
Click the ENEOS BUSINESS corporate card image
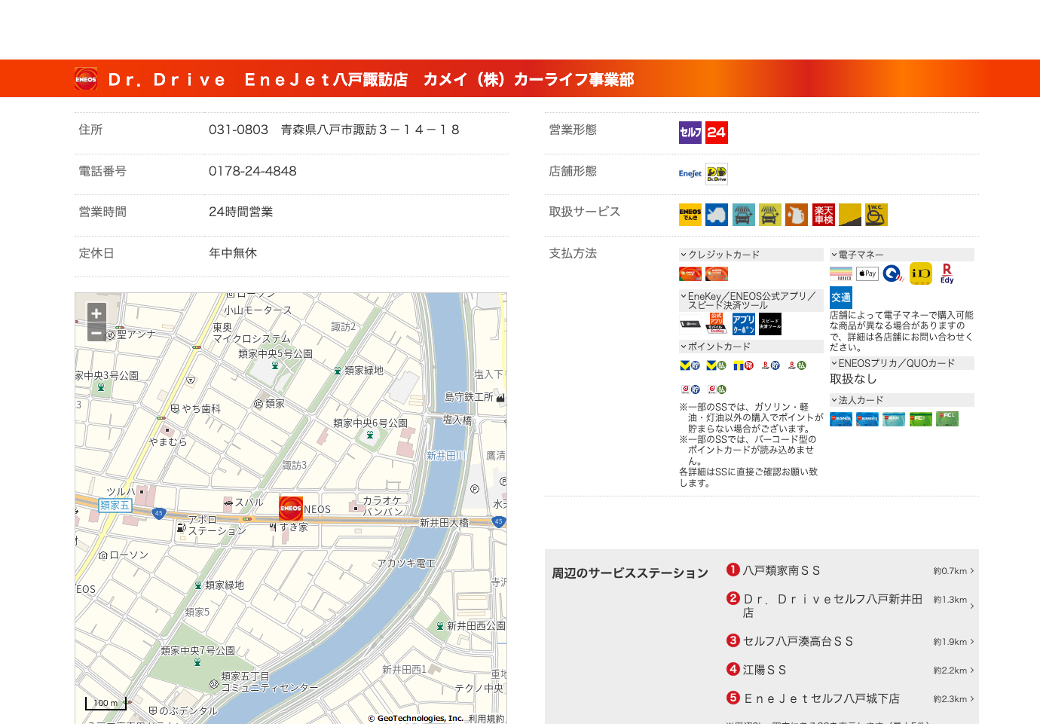pyautogui.click(x=841, y=419)
